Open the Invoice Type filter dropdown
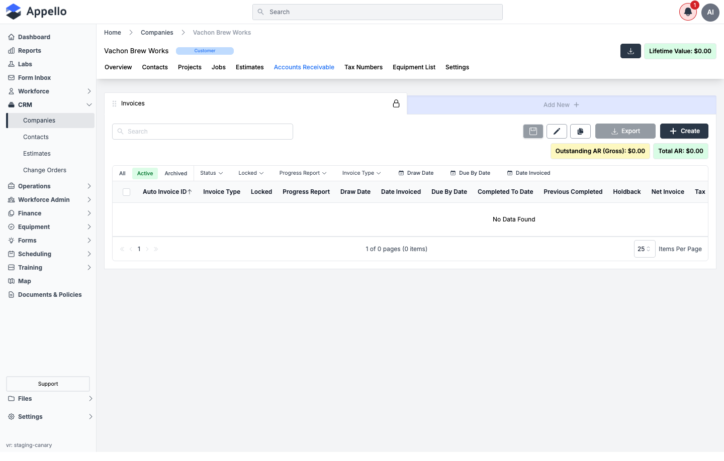 click(361, 173)
